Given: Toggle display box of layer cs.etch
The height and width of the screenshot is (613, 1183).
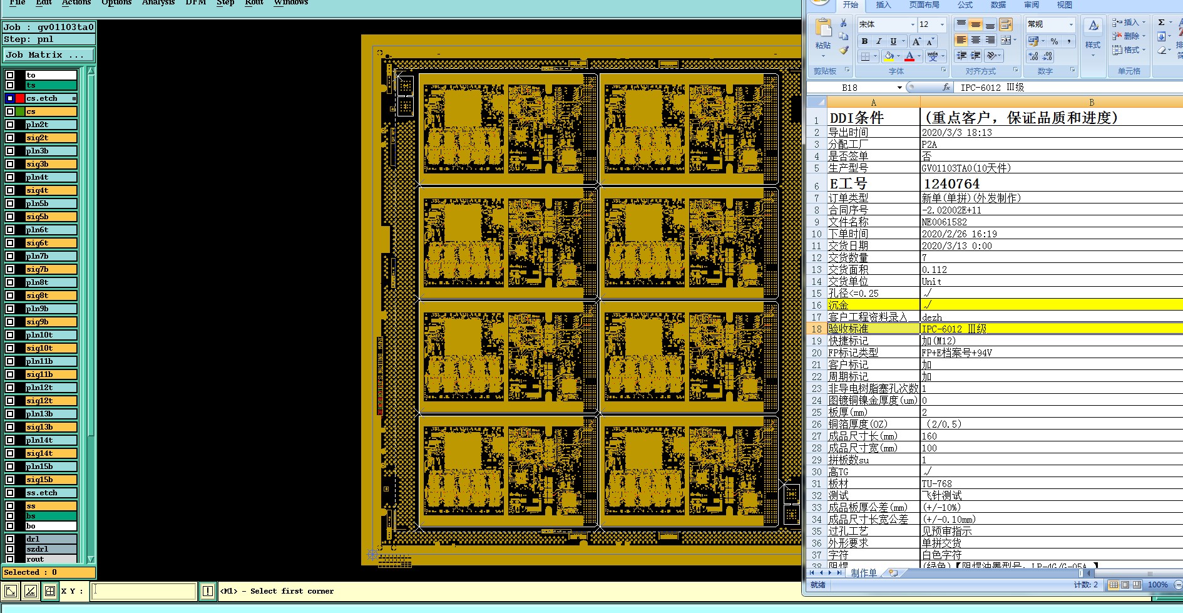Looking at the screenshot, I should click(x=10, y=98).
